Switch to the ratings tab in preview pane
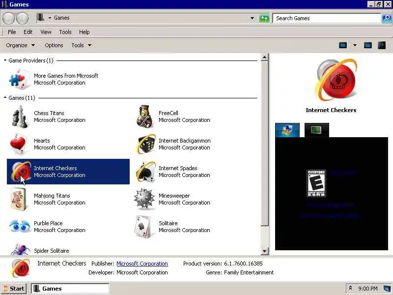 (x=287, y=130)
